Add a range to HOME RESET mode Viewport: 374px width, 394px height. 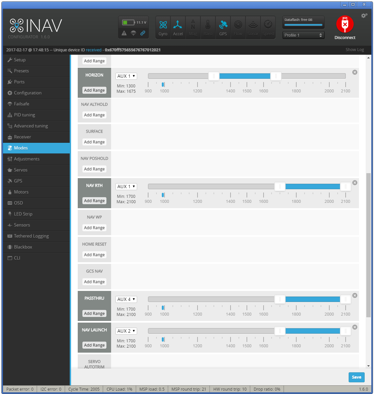pyautogui.click(x=94, y=255)
